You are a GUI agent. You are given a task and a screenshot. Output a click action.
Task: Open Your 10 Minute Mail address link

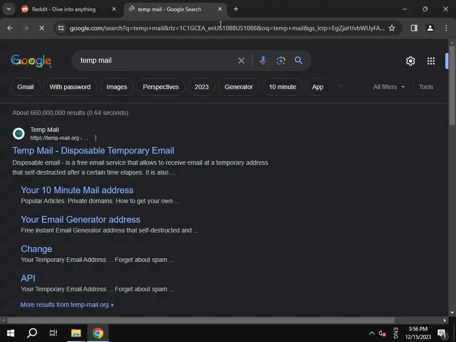77,190
